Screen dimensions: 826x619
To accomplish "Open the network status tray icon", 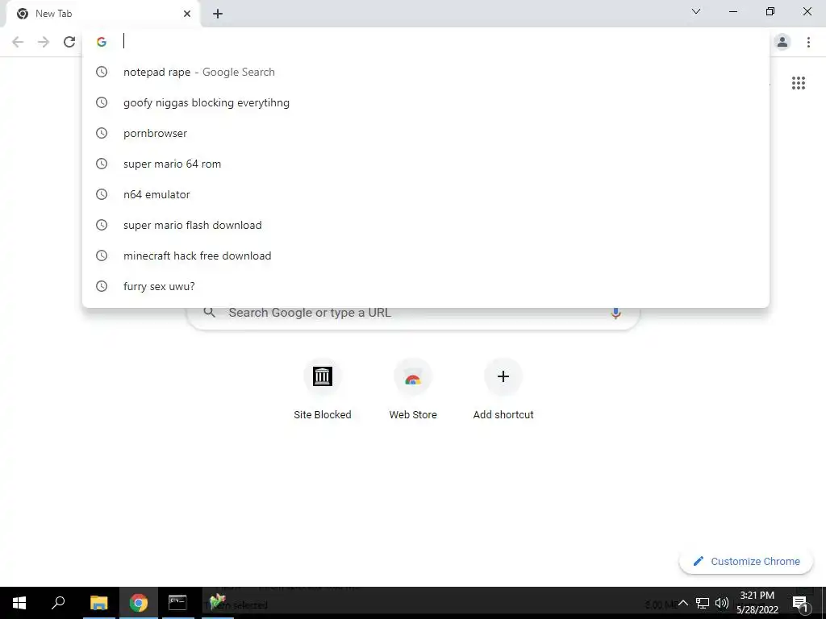I will tap(703, 603).
